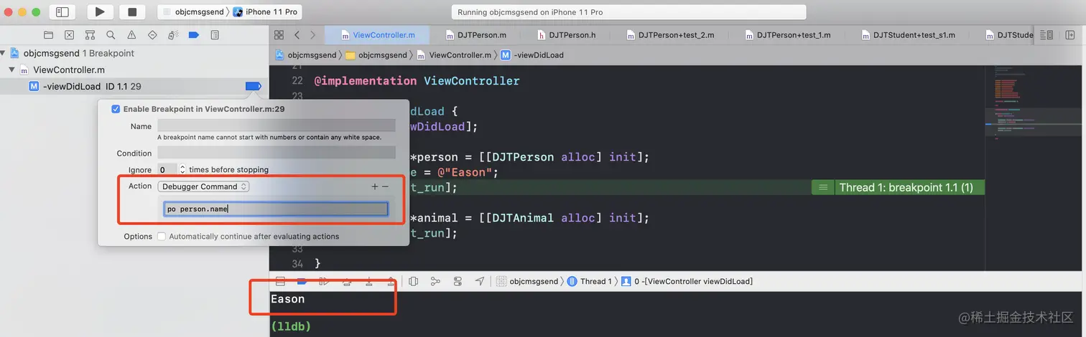The height and width of the screenshot is (337, 1086).
Task: Uncheck Enable Breakpoint in ViewController.m:29
Action: [x=116, y=109]
